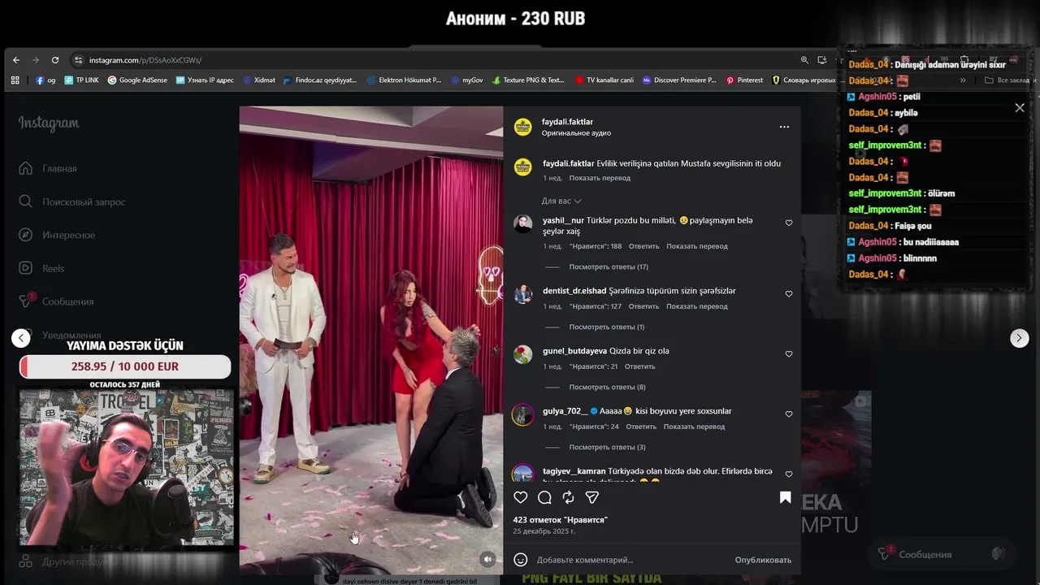Like gulya_702__'s comment
The width and height of the screenshot is (1040, 585).
789,414
